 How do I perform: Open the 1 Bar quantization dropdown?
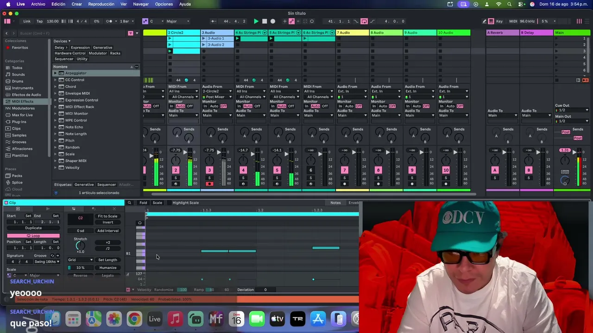point(126,21)
